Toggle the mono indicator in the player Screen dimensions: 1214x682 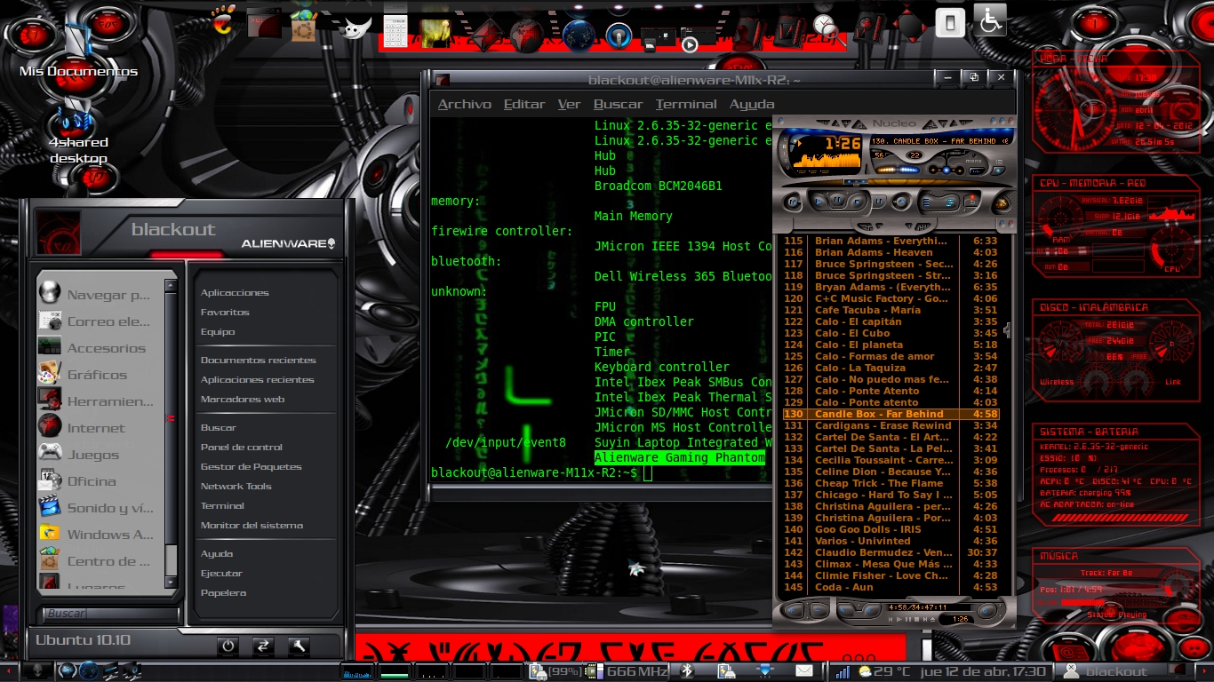973,161
